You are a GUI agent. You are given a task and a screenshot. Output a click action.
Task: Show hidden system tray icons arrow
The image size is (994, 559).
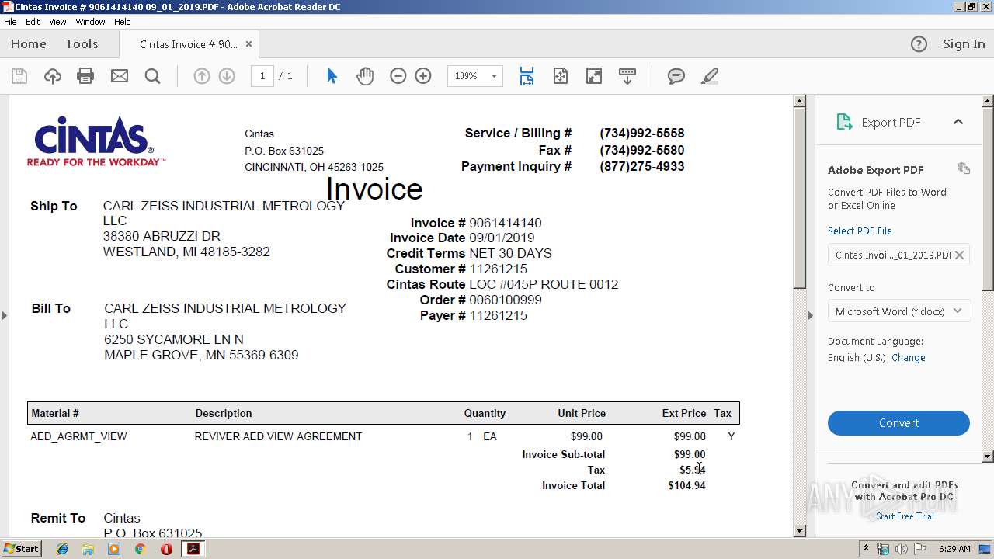tap(866, 549)
